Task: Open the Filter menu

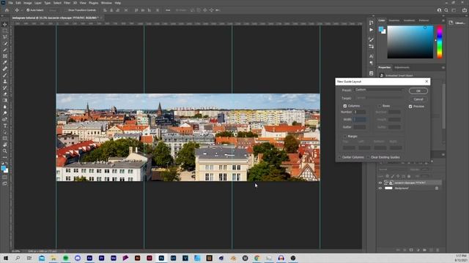Action: (x=67, y=3)
